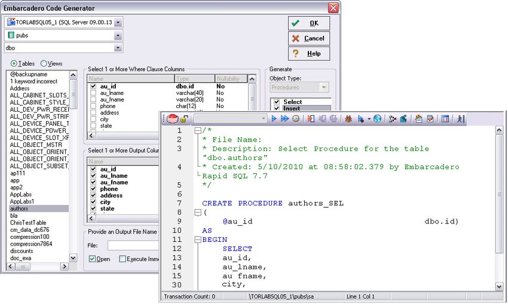Enable the Execute Immediately checkbox
The width and height of the screenshot is (508, 304).
[x=123, y=259]
